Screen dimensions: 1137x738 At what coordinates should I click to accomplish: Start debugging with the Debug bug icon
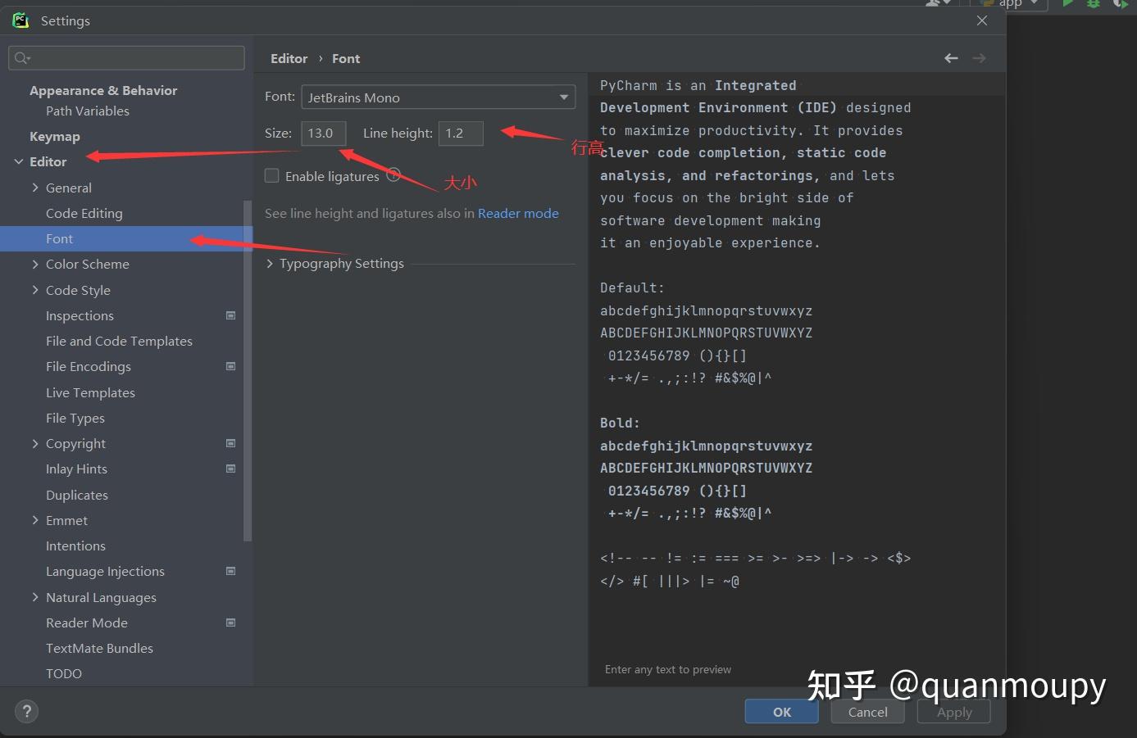coord(1093,4)
